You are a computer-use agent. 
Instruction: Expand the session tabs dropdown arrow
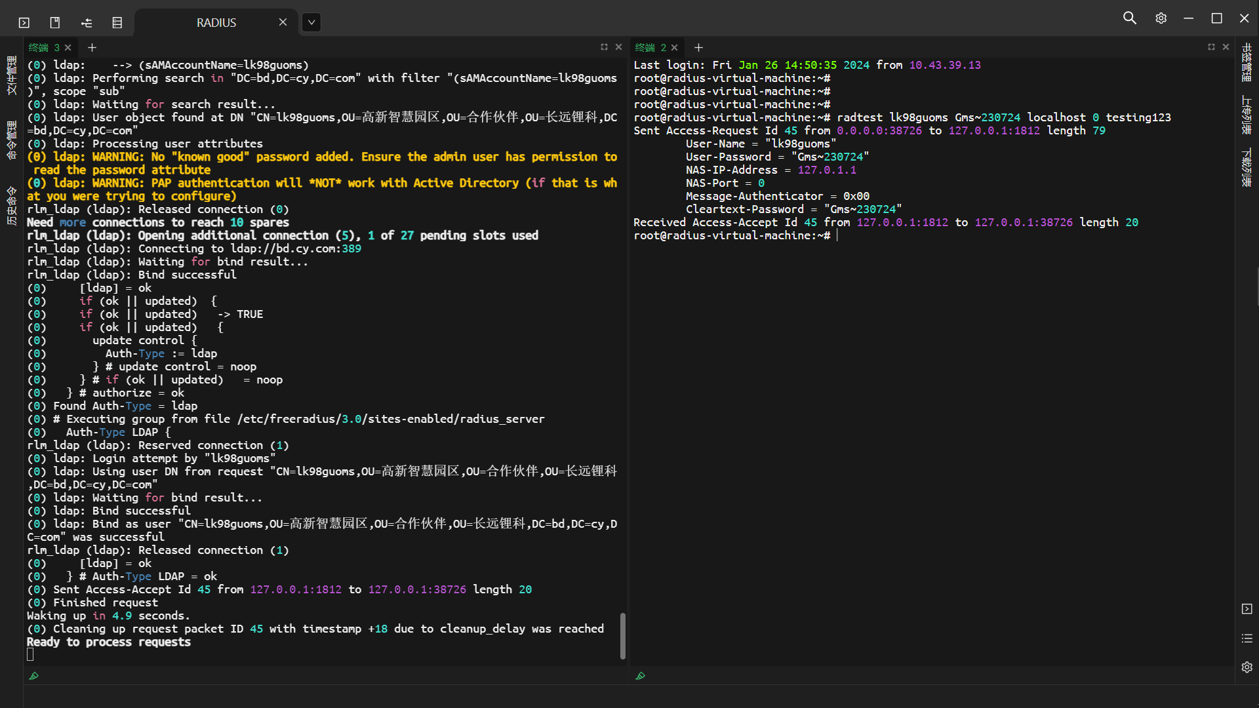pos(311,22)
